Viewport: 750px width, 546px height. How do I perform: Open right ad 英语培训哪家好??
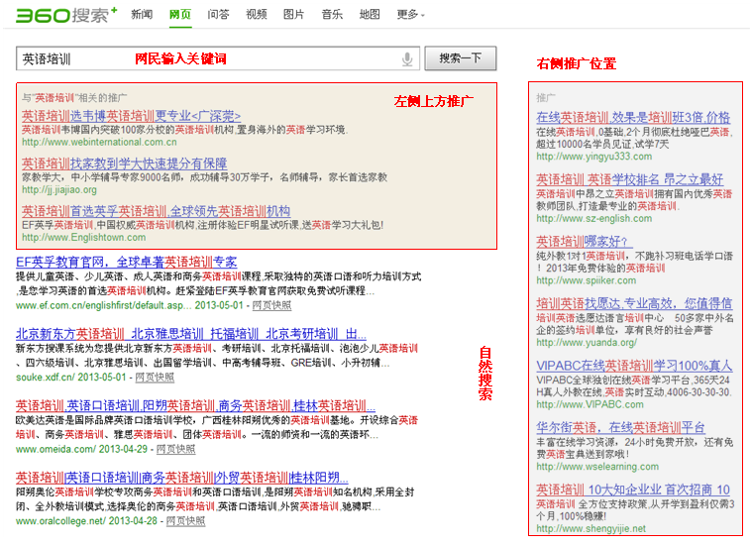pos(584,241)
